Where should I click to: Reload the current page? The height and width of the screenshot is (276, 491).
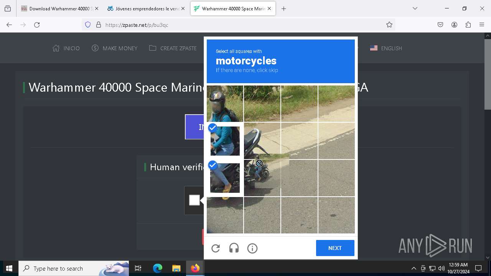pos(37,25)
